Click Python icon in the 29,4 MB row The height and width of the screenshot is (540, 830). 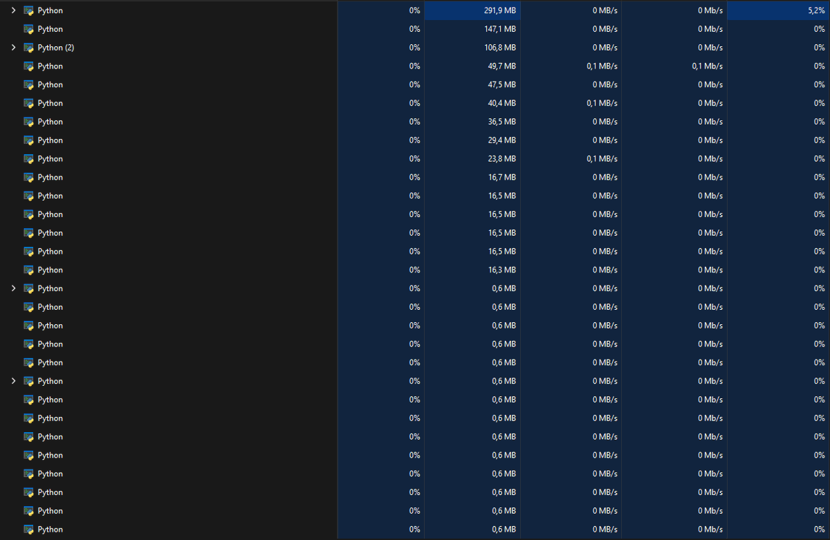coord(29,140)
